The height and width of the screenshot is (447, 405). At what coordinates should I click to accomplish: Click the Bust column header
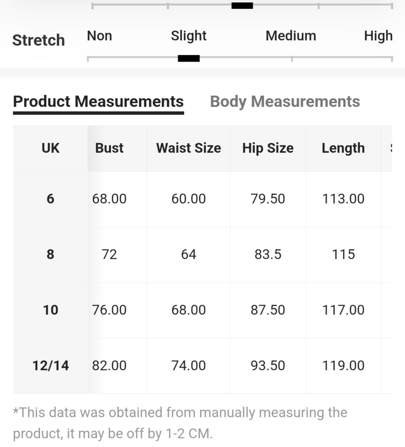(109, 148)
